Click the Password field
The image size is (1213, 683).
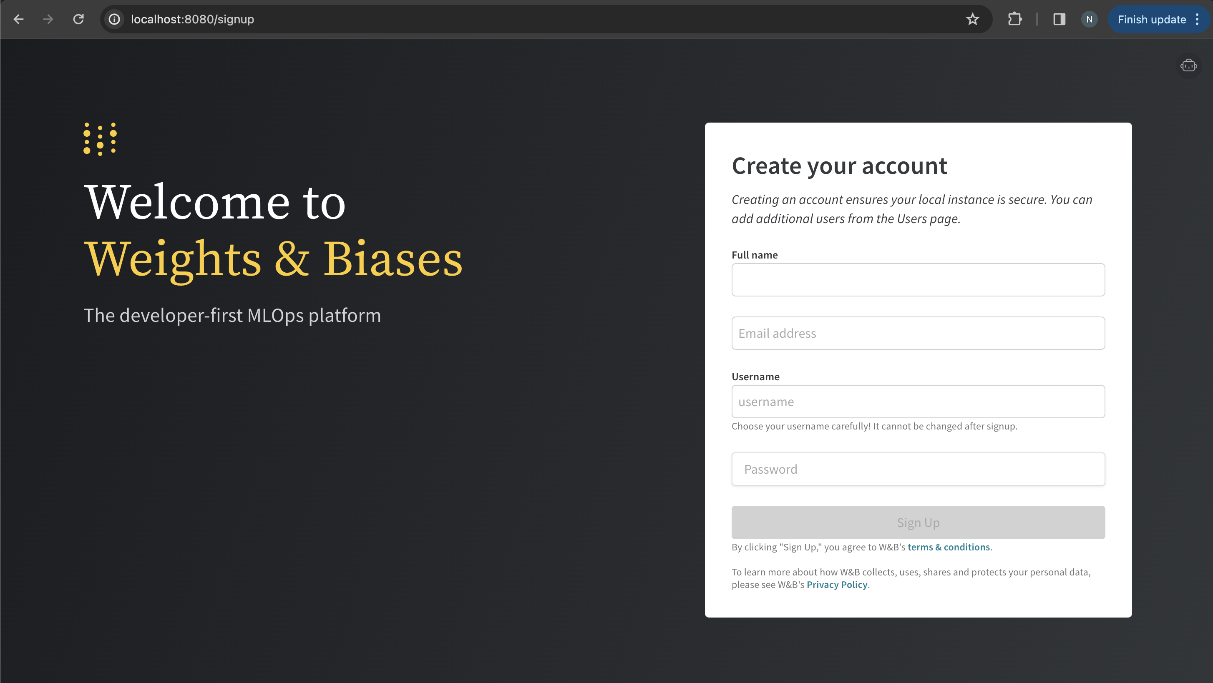918,469
